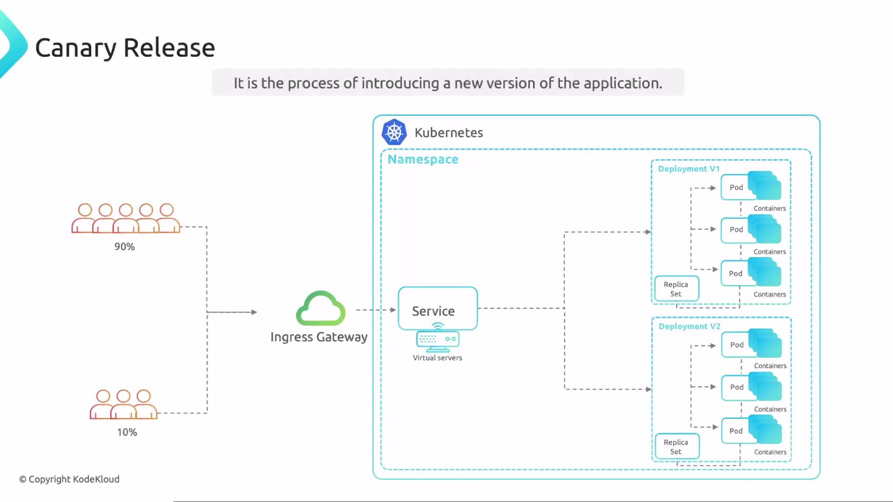Click the Ingress Gateway label

pos(319,337)
